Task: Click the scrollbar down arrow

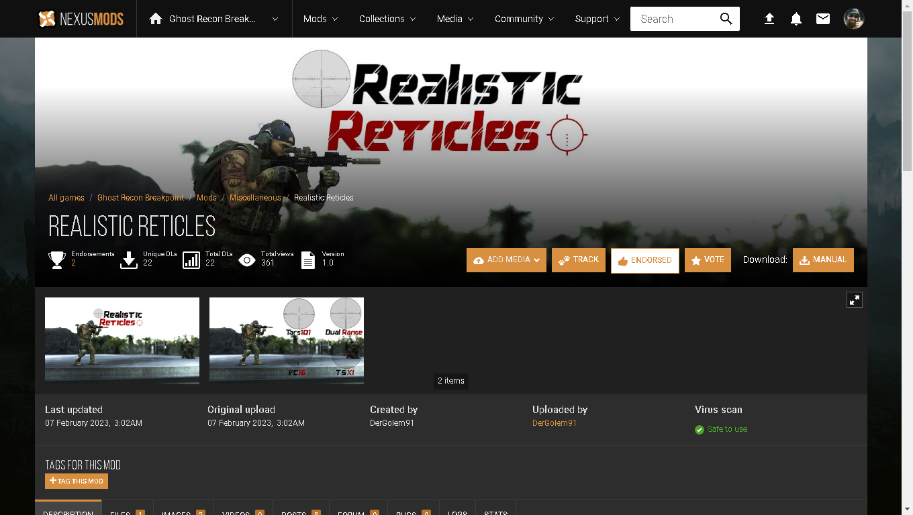Action: point(907,509)
